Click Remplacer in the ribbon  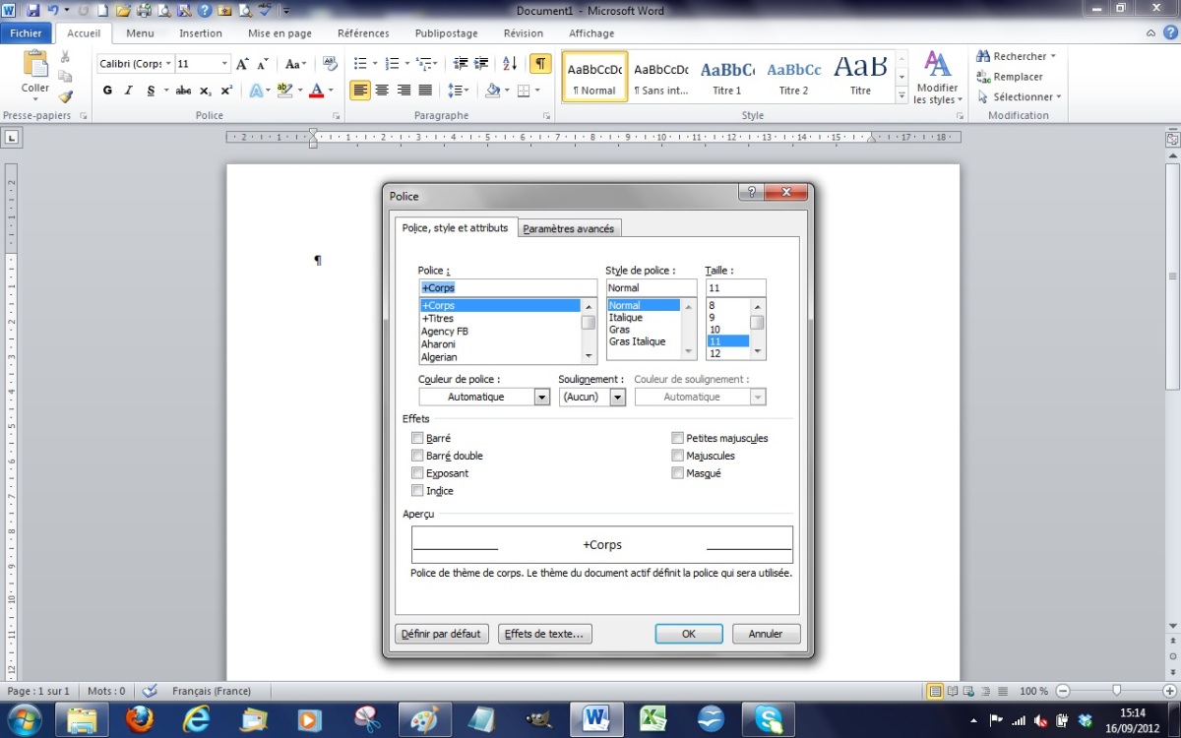[1010, 77]
